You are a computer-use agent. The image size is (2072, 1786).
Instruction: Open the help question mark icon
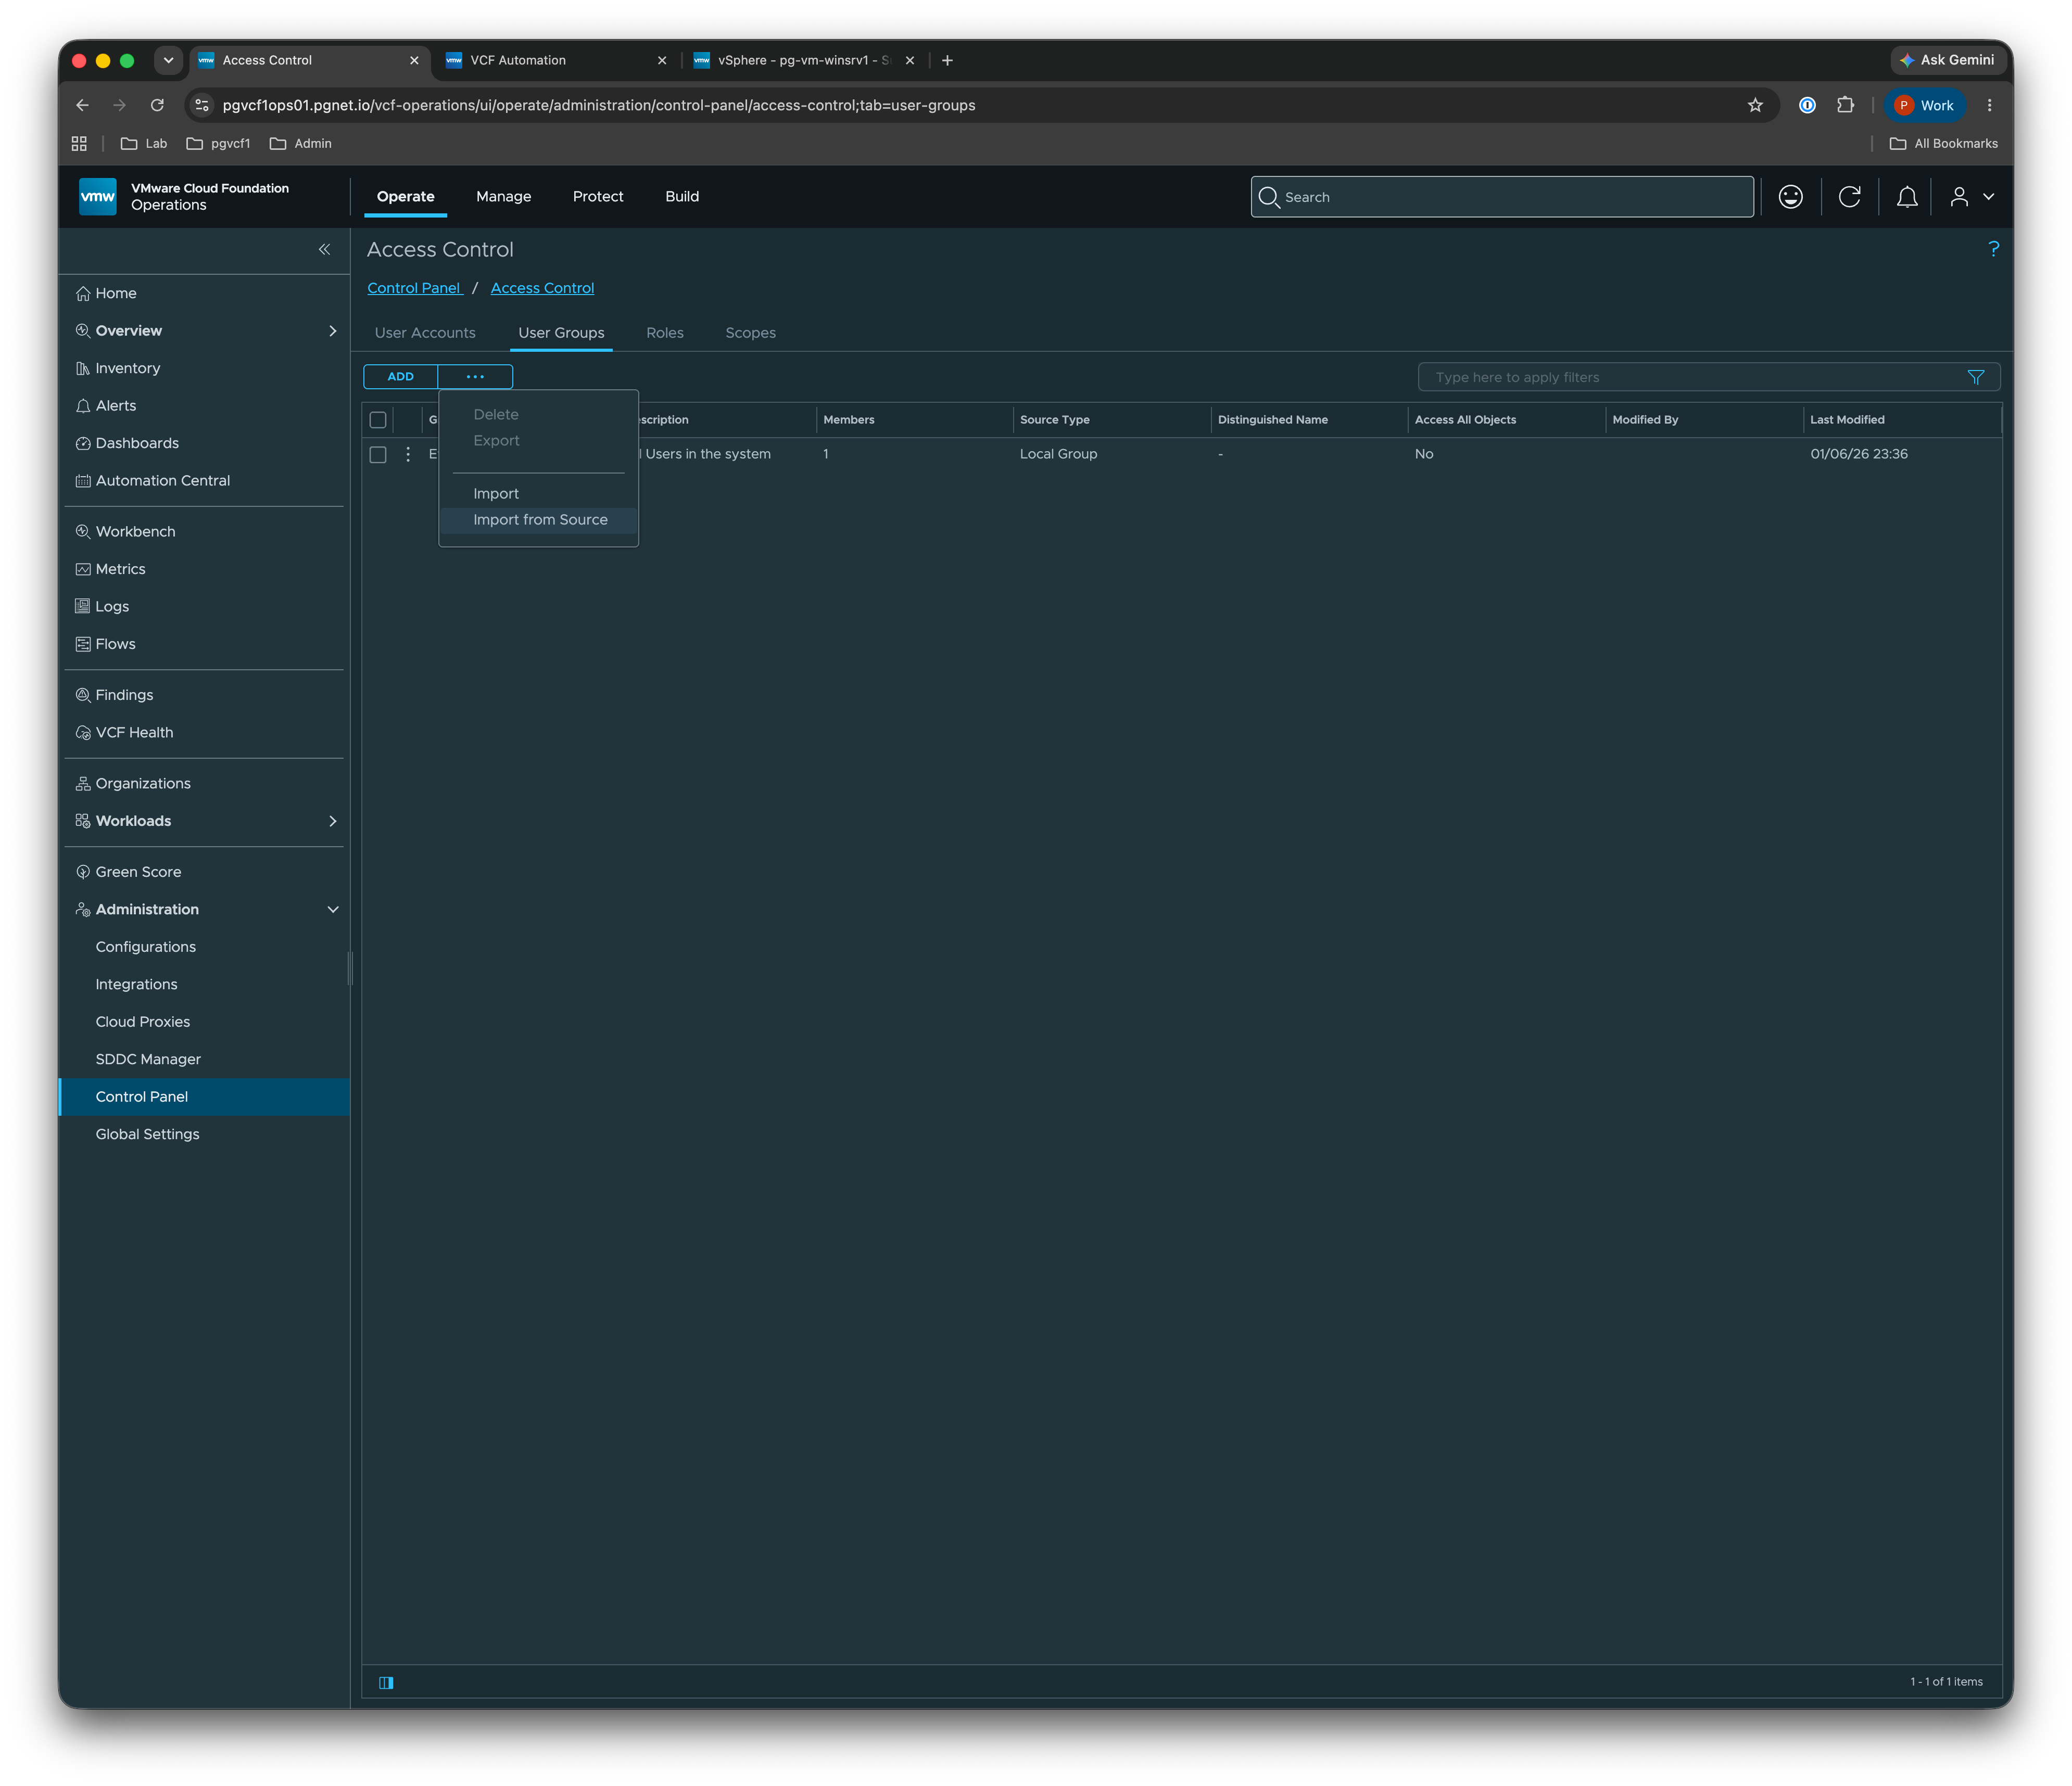1993,249
